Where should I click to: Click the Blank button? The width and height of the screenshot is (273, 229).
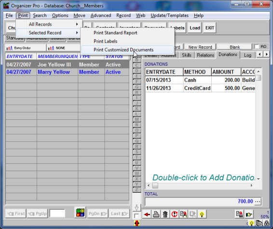(x=235, y=47)
